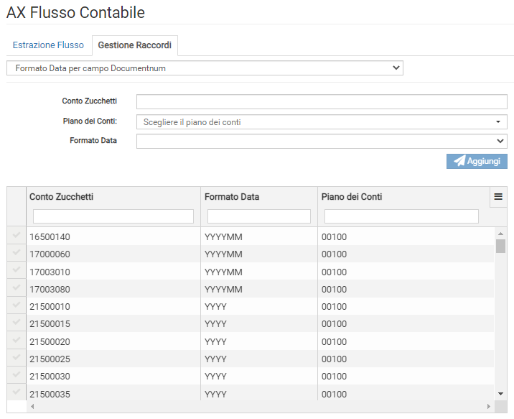Click checkmark icon for row 21500010
514x419 pixels.
click(x=17, y=305)
